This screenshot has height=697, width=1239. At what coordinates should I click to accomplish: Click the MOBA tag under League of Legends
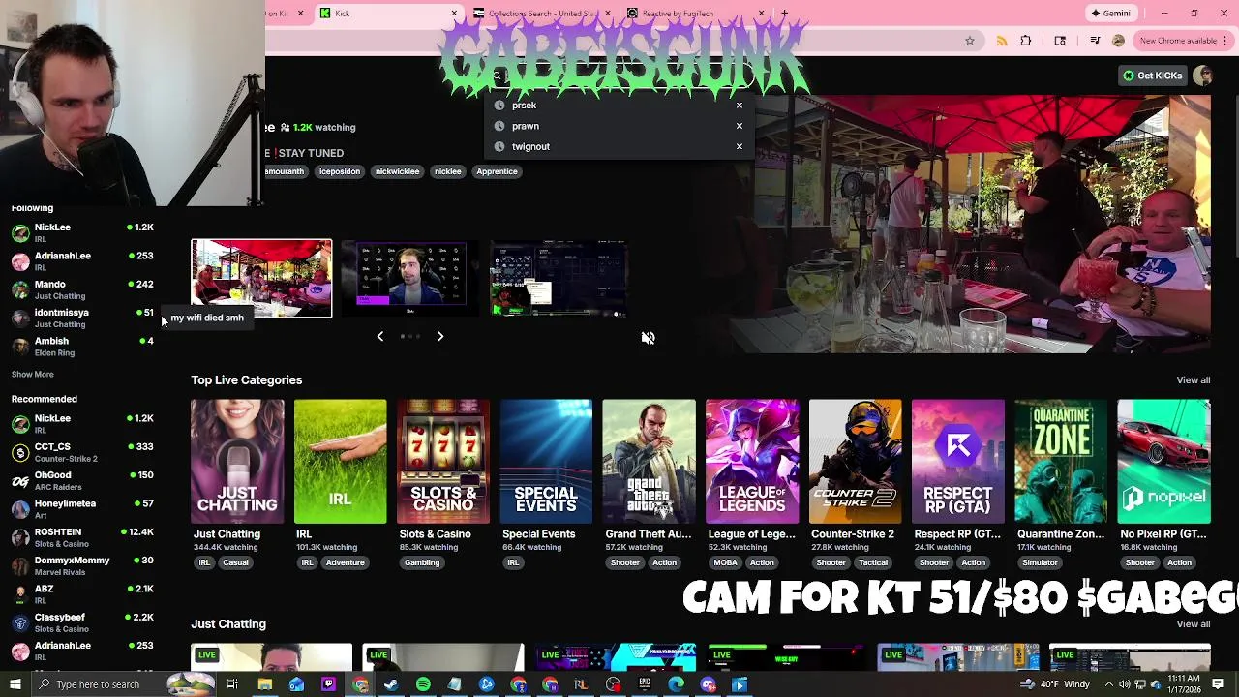click(725, 562)
